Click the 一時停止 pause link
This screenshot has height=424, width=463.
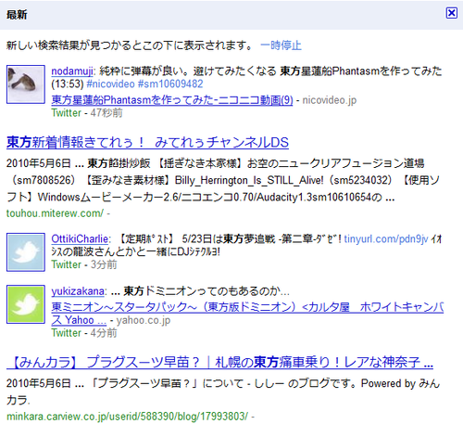pyautogui.click(x=281, y=45)
